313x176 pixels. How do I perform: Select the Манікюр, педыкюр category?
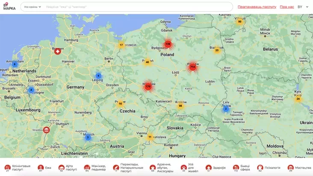[x=95, y=167]
